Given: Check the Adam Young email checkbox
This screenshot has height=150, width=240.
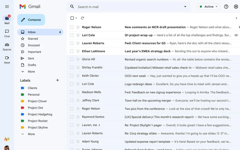Looking at the screenshot, I should [72, 142].
